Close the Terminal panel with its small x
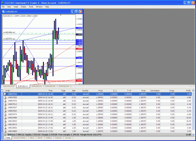Image resolution: width=196 pixels, height=141 pixels. click(x=2, y=90)
